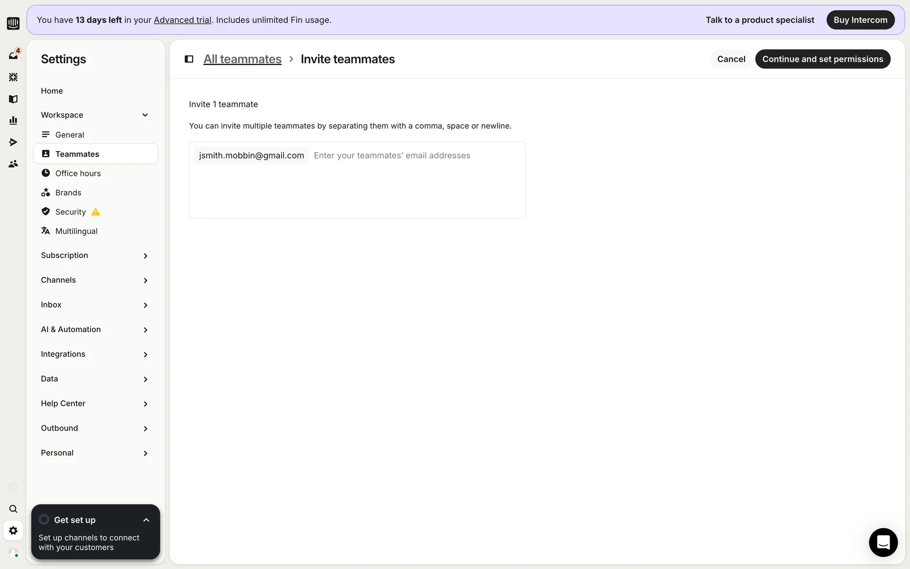Open the Knowledge book icon in sidebar

[x=13, y=99]
